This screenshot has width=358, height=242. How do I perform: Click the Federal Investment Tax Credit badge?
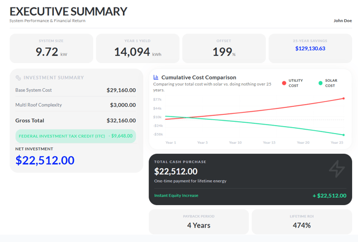point(75,136)
